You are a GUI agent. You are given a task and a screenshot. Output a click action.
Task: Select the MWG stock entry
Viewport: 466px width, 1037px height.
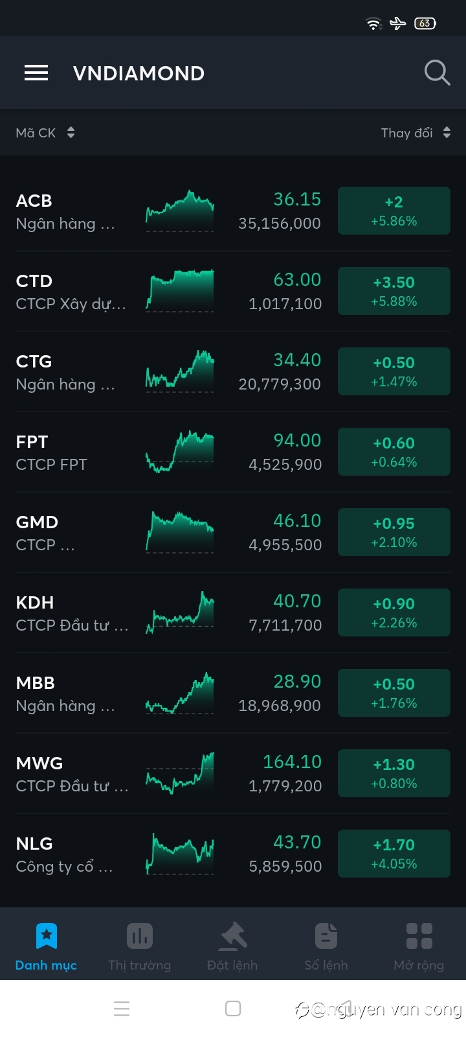[x=233, y=773]
